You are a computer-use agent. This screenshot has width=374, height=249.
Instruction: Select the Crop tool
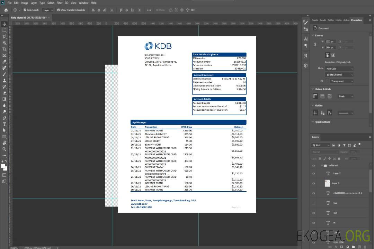pos(4,49)
